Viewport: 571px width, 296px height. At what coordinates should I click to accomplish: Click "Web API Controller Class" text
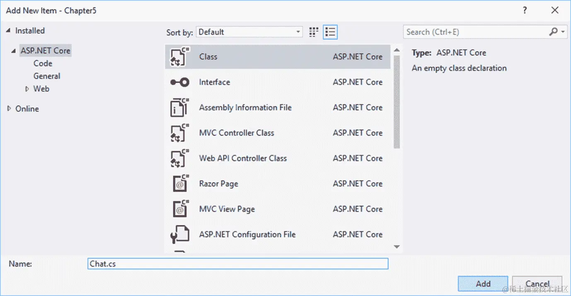point(243,158)
